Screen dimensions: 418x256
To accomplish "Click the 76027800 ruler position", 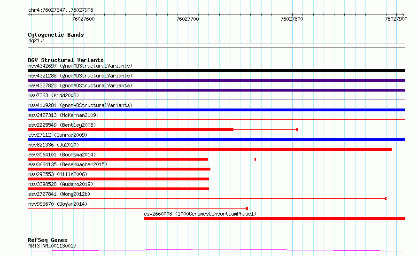I will click(x=292, y=19).
